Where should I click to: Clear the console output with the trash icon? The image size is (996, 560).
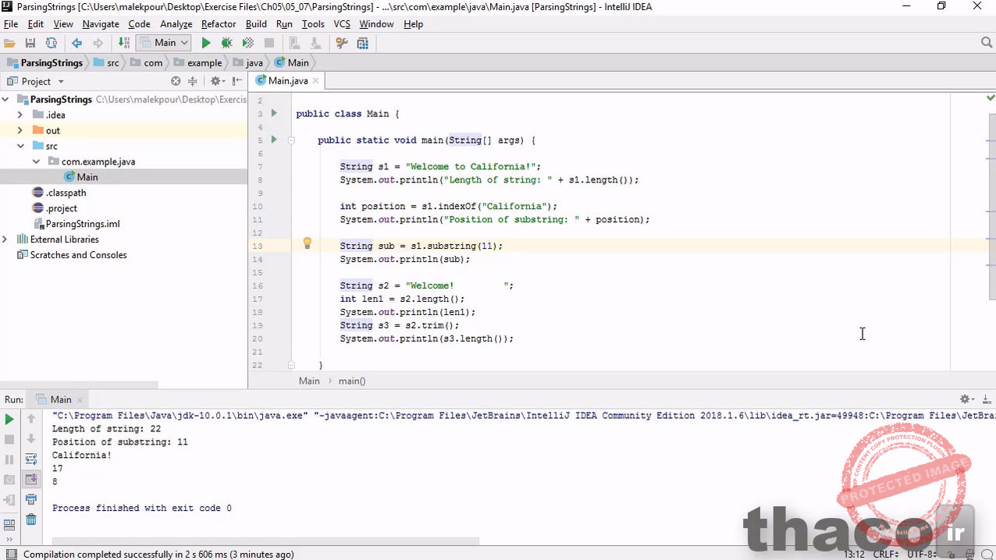(30, 519)
